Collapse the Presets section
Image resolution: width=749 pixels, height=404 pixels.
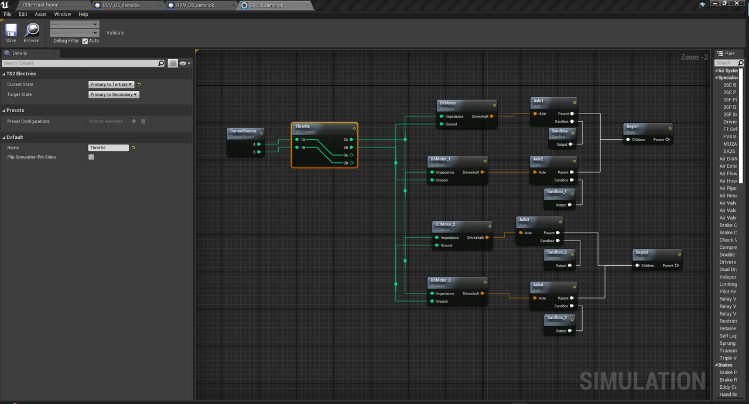click(x=4, y=110)
